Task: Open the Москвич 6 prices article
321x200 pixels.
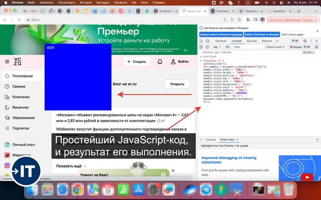Action: [x=122, y=118]
